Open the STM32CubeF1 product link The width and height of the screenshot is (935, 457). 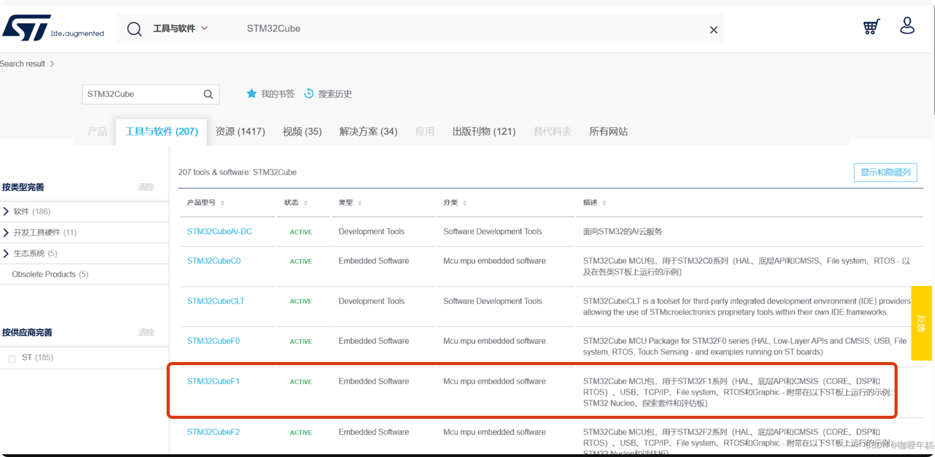pos(213,381)
